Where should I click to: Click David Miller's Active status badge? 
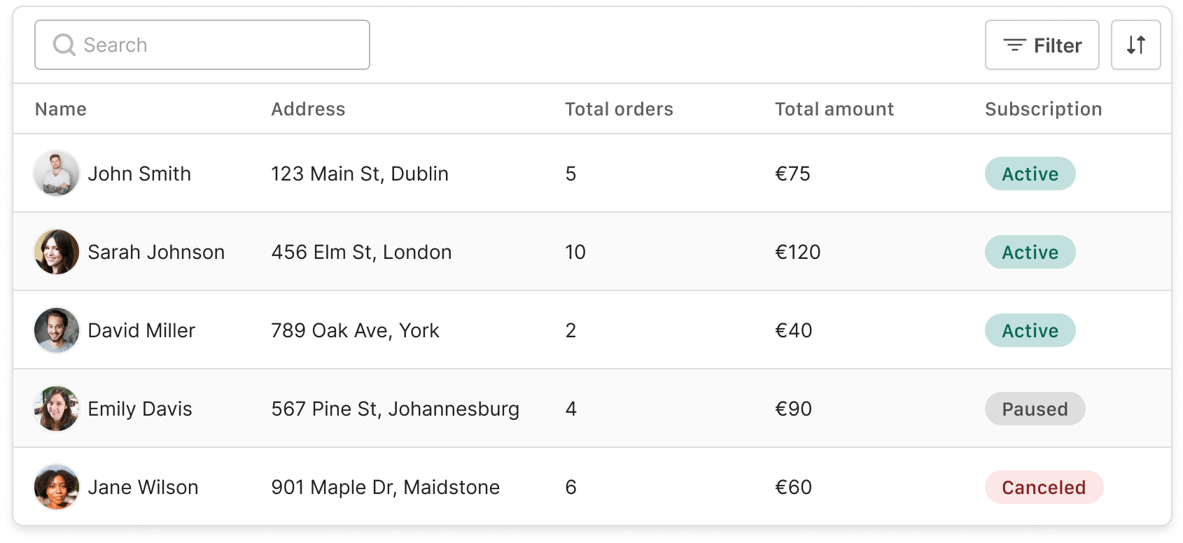click(1030, 330)
